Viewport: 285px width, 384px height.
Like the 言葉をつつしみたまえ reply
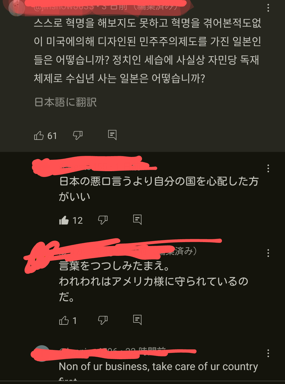tap(64, 320)
